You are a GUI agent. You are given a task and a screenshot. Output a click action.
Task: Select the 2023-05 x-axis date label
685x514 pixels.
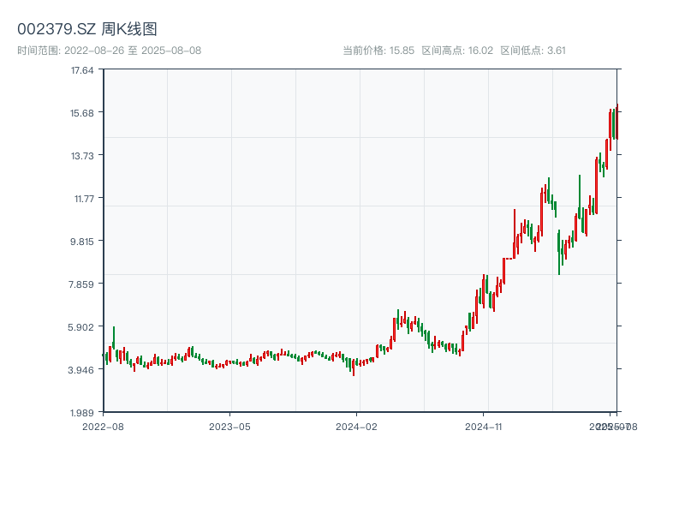pos(229,426)
